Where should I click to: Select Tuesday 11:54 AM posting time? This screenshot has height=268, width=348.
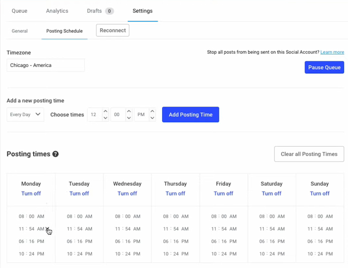tap(79, 229)
